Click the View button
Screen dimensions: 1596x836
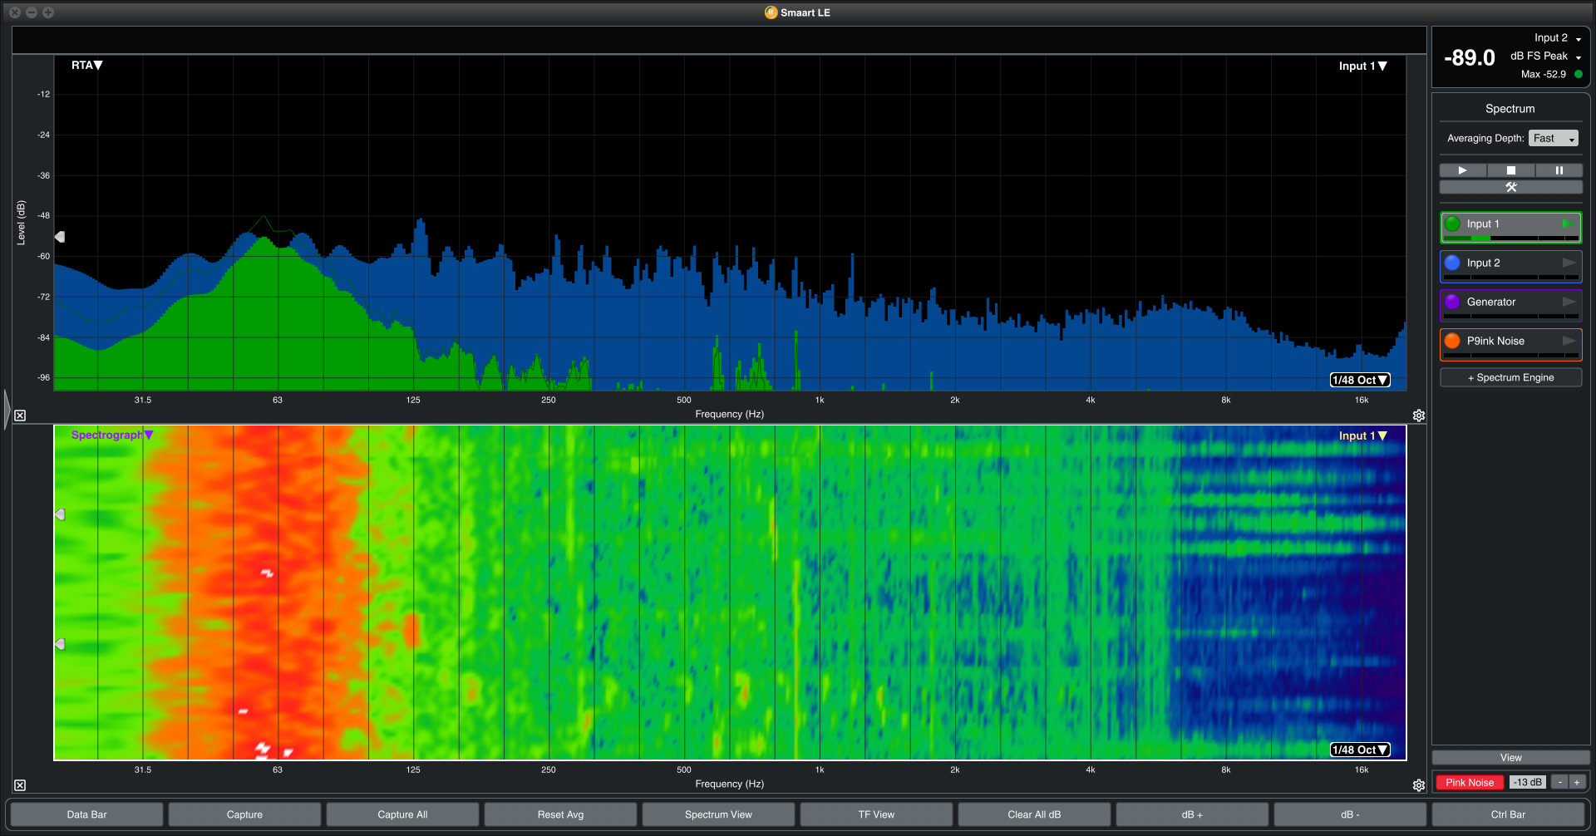tap(1510, 757)
